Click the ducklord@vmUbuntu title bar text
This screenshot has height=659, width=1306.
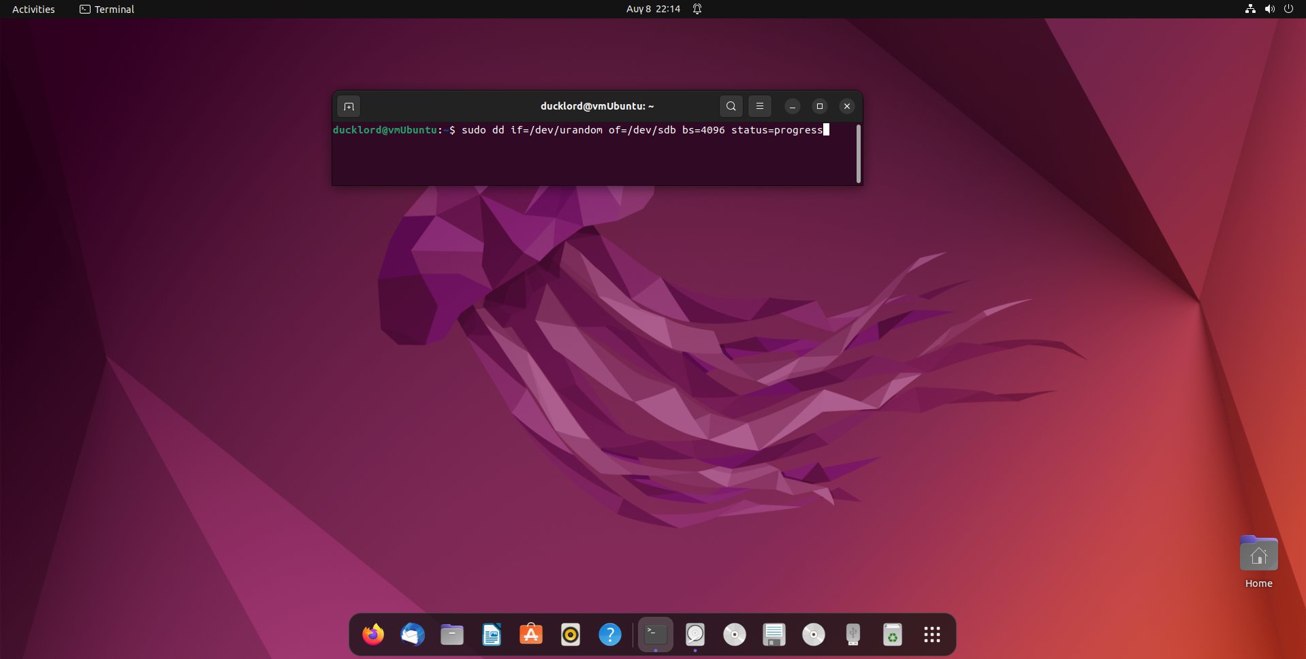(597, 106)
